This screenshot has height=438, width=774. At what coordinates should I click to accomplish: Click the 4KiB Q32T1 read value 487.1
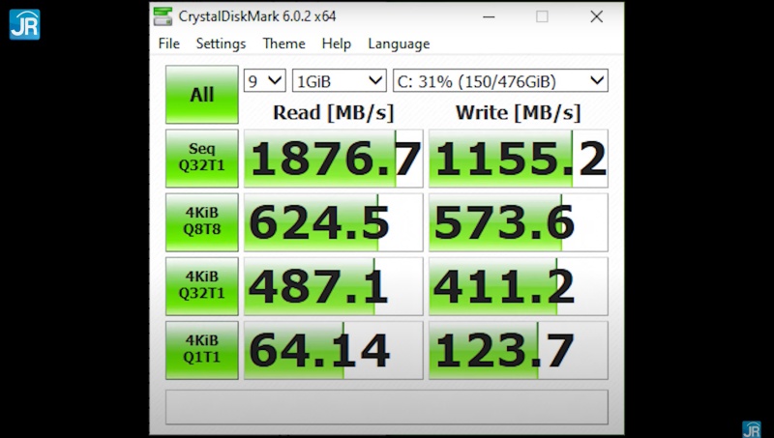pyautogui.click(x=334, y=286)
